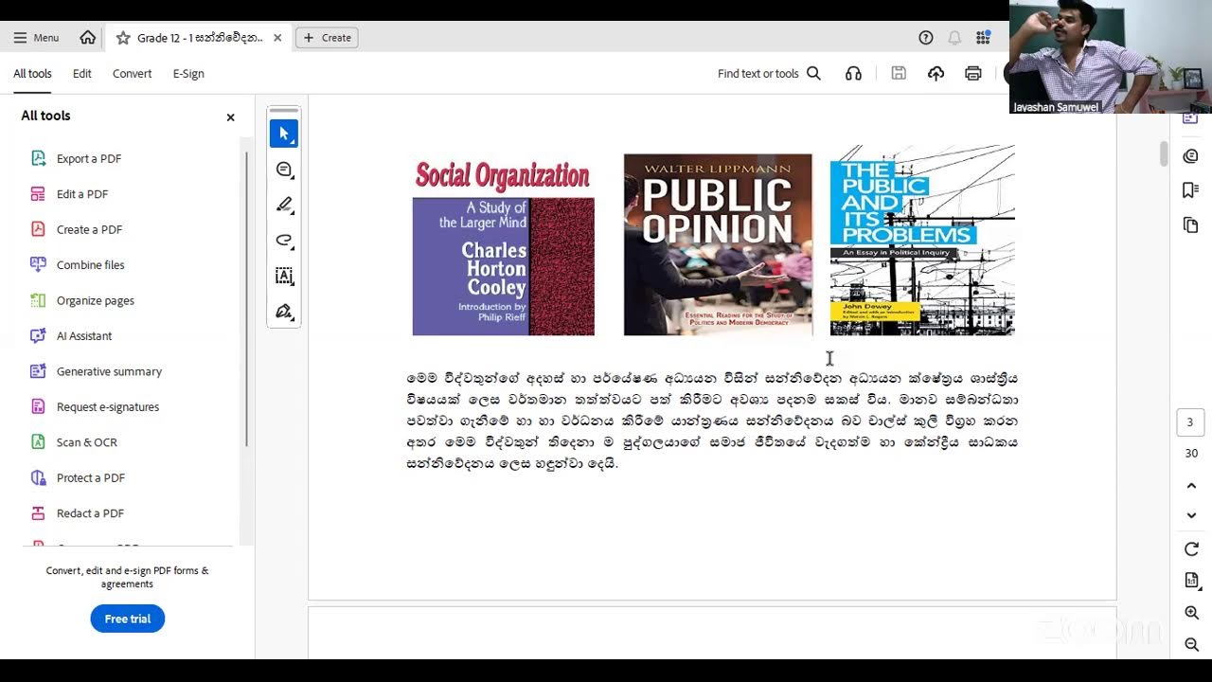Image resolution: width=1212 pixels, height=682 pixels.
Task: Close the All tools panel
Action: 230,117
